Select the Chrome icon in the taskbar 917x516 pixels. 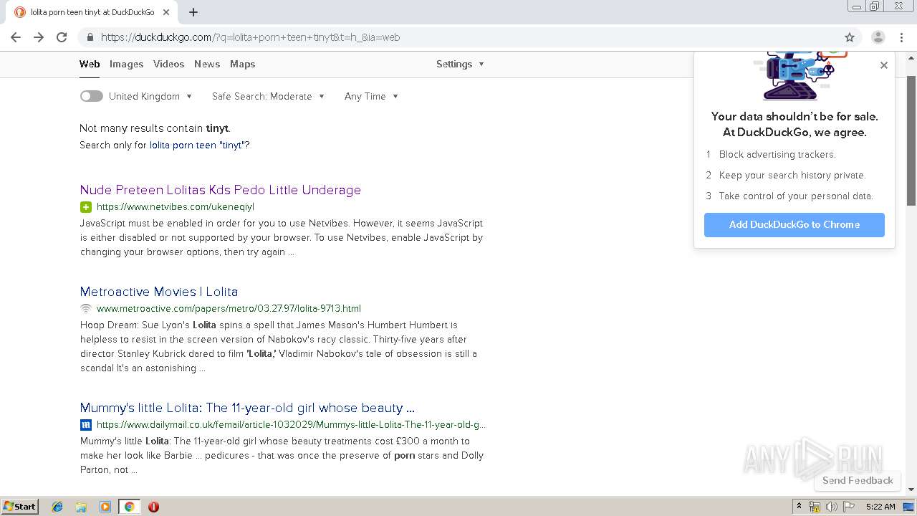[x=129, y=507]
